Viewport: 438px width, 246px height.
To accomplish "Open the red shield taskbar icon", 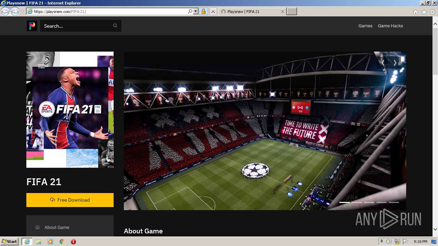I will pos(73,242).
